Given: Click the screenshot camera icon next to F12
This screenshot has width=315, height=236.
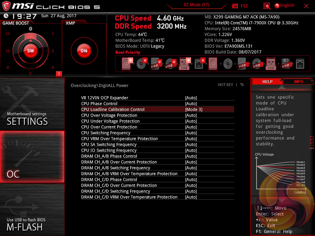Looking at the screenshot, I should tap(235, 6).
